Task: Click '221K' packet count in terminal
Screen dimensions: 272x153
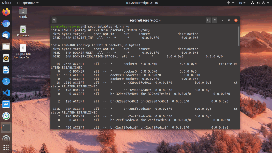Action: tap(56, 109)
